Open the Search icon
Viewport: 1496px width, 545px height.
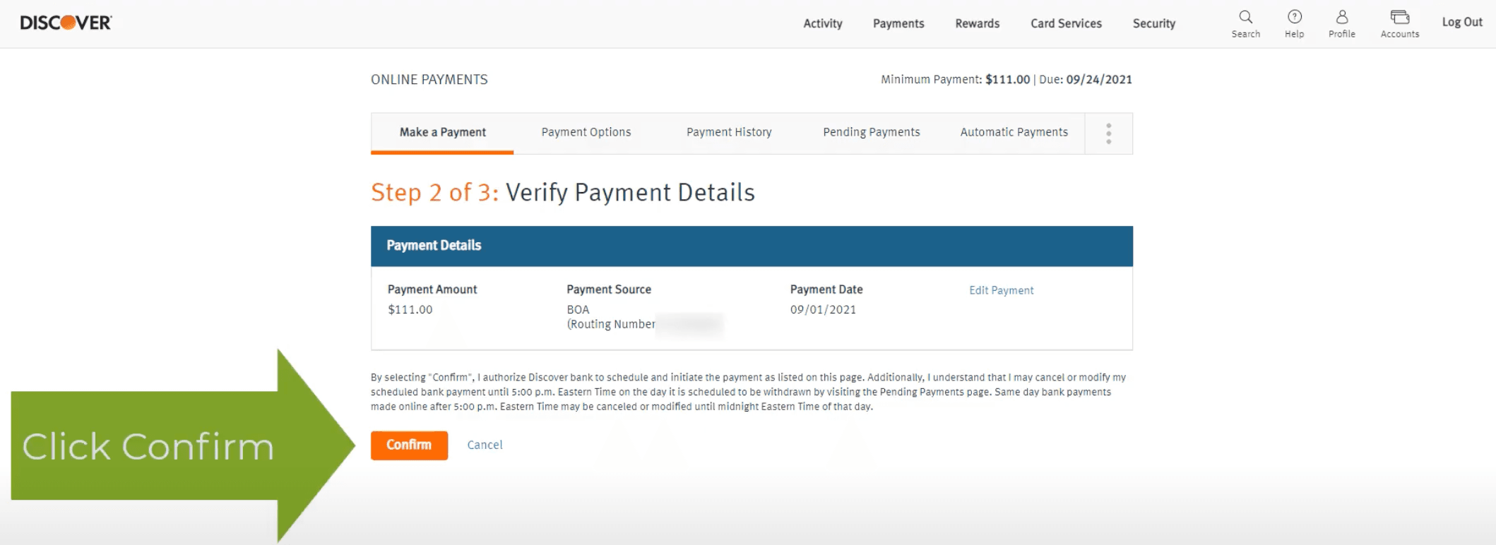pos(1245,23)
